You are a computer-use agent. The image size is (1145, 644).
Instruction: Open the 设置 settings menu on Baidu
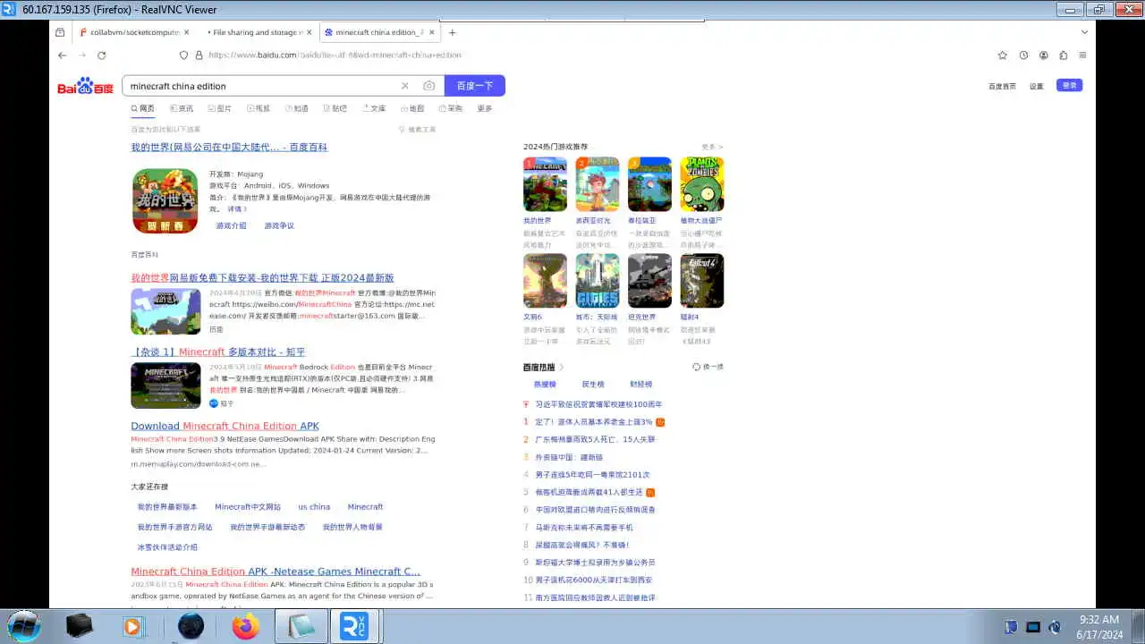1036,86
